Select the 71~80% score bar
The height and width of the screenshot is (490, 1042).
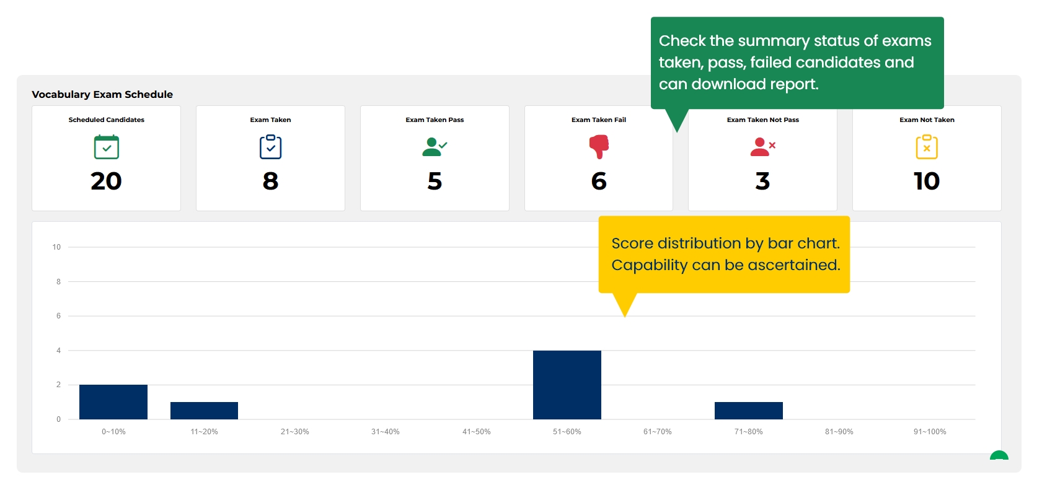[749, 411]
